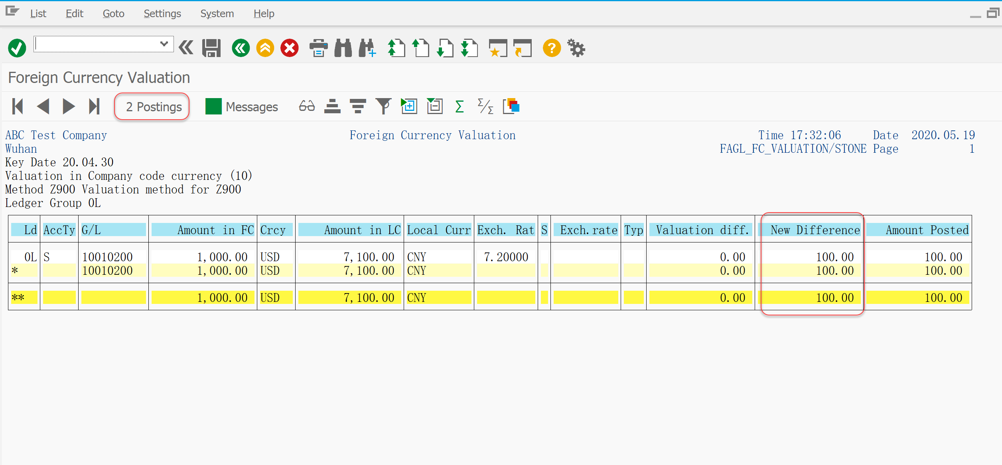The width and height of the screenshot is (1002, 465).
Task: Collapse the command field with double chevron
Action: [x=186, y=48]
